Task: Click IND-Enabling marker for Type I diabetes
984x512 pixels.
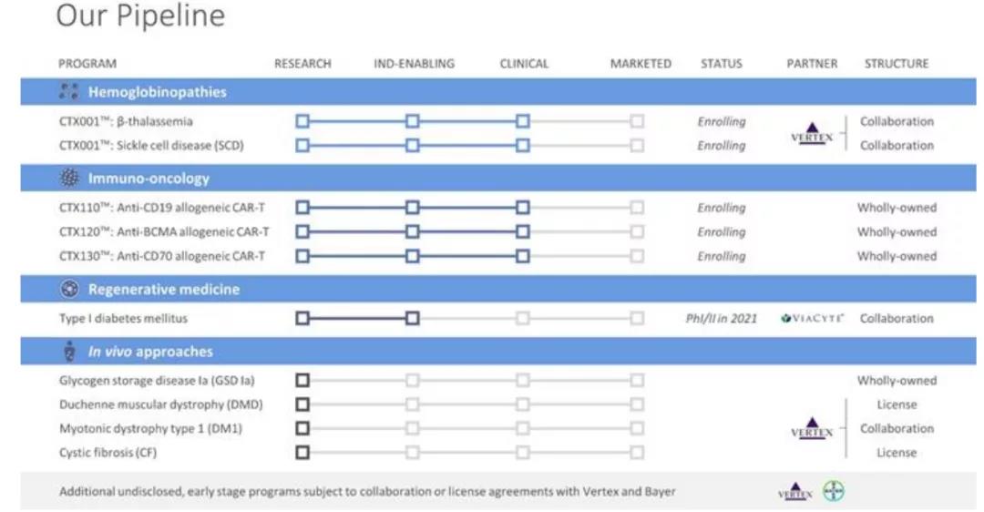Action: click(x=413, y=318)
